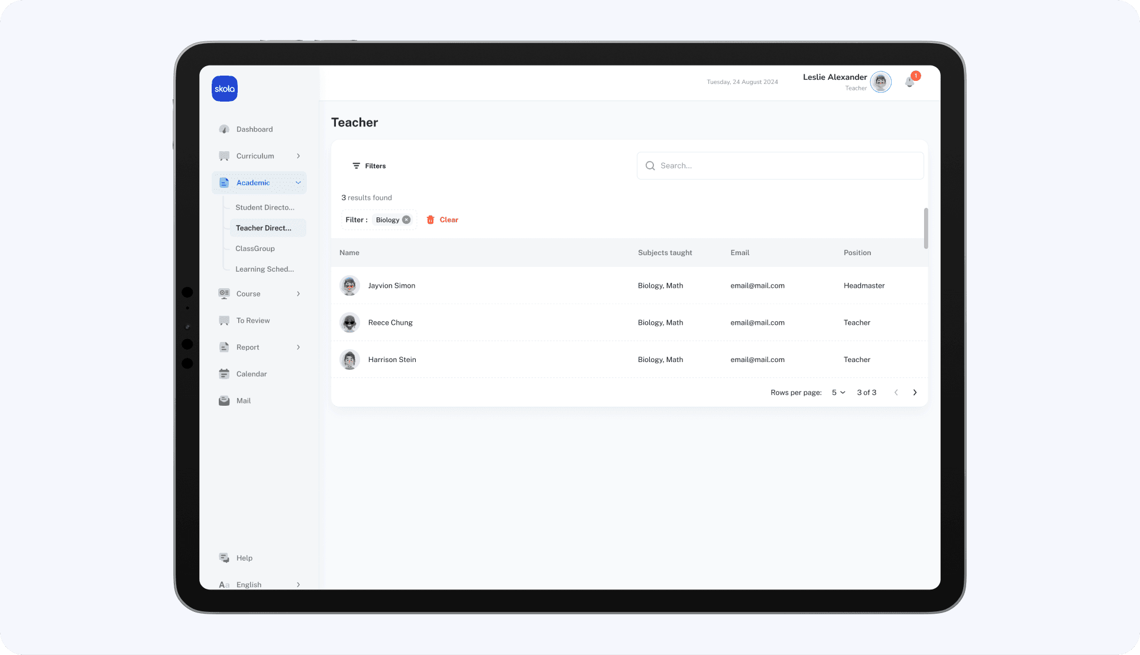Open ClassGroup submenu item
This screenshot has height=655, width=1140.
pos(255,249)
